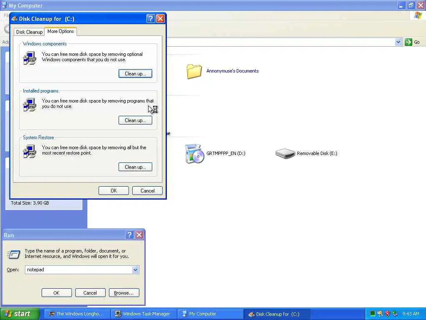The width and height of the screenshot is (426, 320).
Task: Minimize the My Computer window
Action: click(401, 5)
